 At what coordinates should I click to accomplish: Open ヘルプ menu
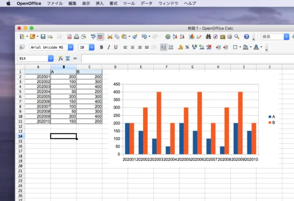pos(190,3)
